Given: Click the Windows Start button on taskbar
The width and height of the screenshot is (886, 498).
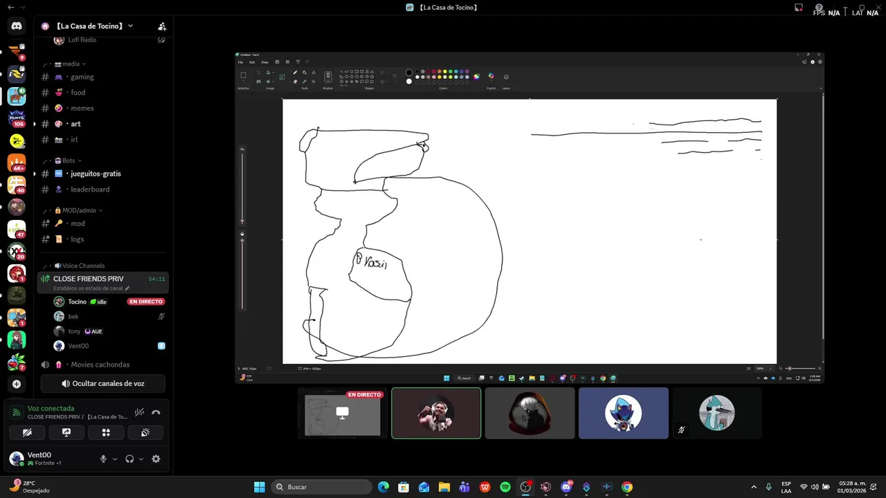Looking at the screenshot, I should pos(259,487).
